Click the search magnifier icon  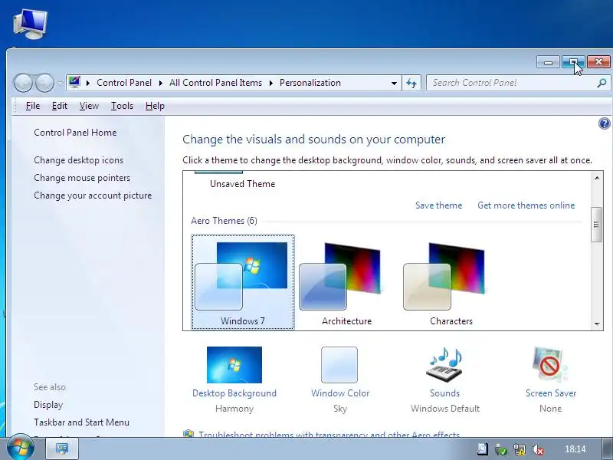pyautogui.click(x=602, y=83)
